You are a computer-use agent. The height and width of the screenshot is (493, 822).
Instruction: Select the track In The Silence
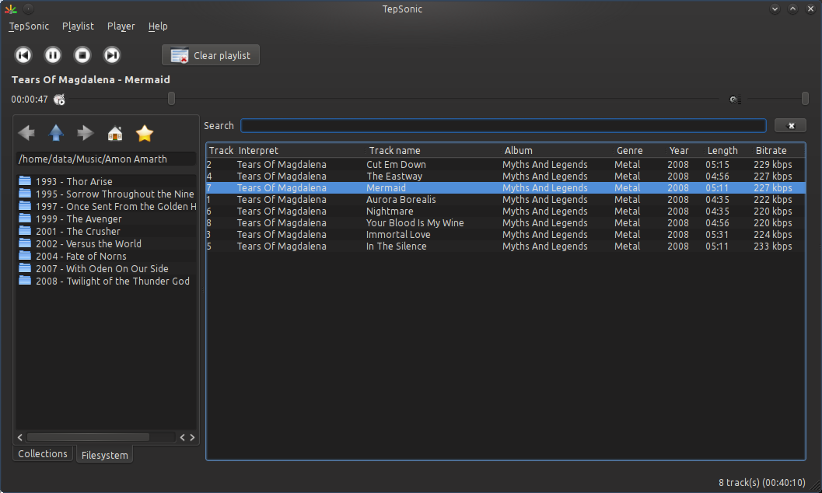click(x=506, y=247)
